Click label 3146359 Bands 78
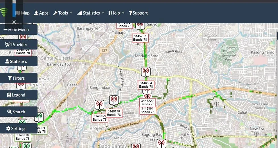278x148 pixels. pyautogui.click(x=100, y=118)
